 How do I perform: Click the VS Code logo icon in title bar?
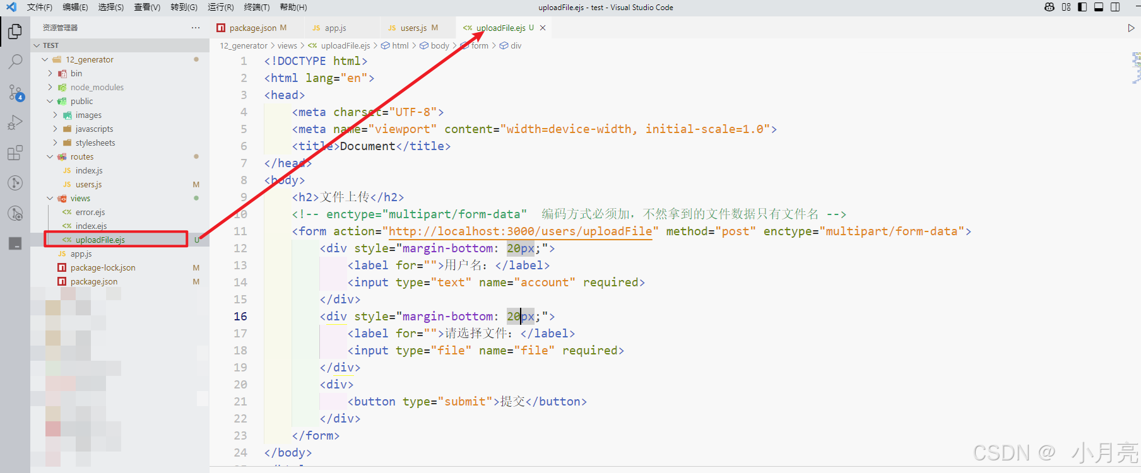(x=11, y=7)
